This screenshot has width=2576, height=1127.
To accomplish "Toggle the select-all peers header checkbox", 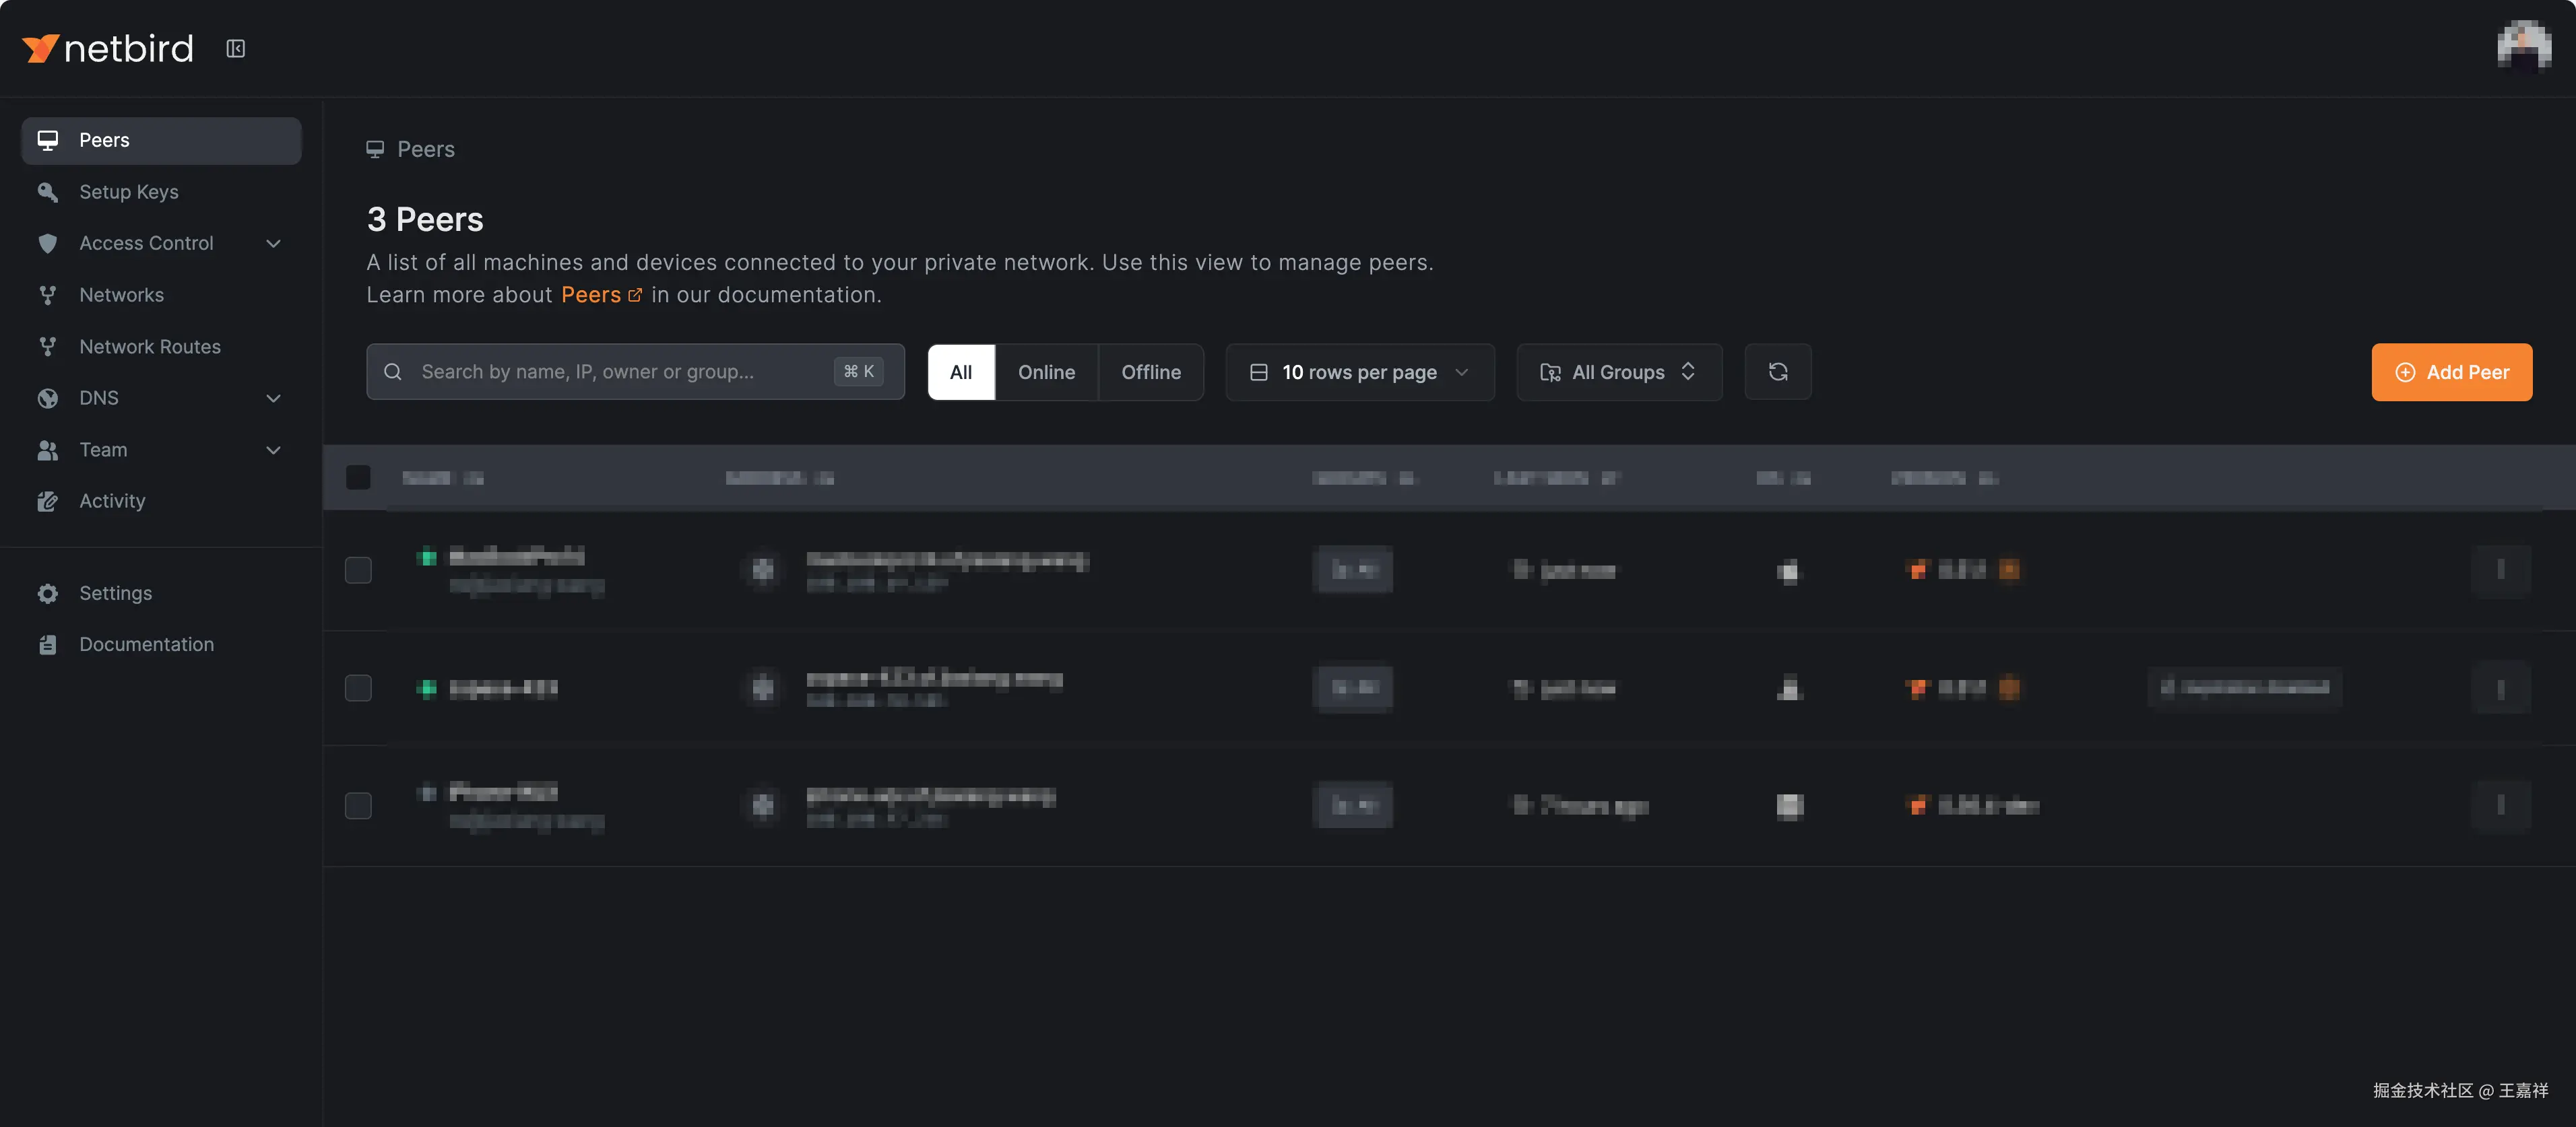I will pos(358,477).
